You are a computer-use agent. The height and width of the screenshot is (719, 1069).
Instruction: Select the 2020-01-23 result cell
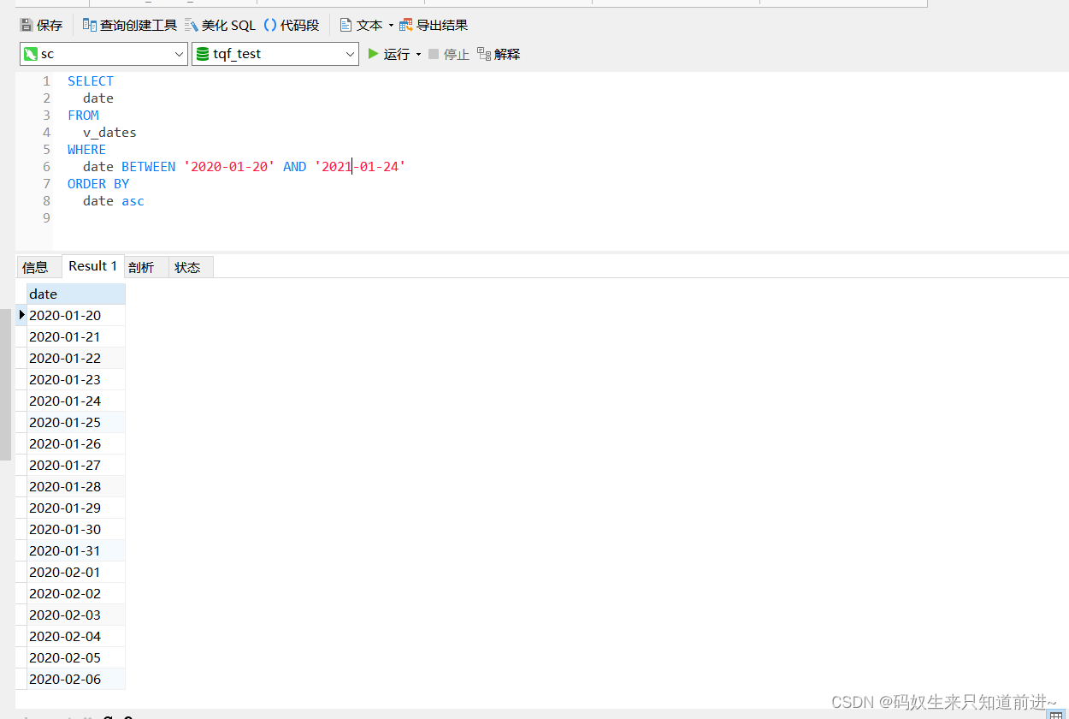[x=76, y=379]
